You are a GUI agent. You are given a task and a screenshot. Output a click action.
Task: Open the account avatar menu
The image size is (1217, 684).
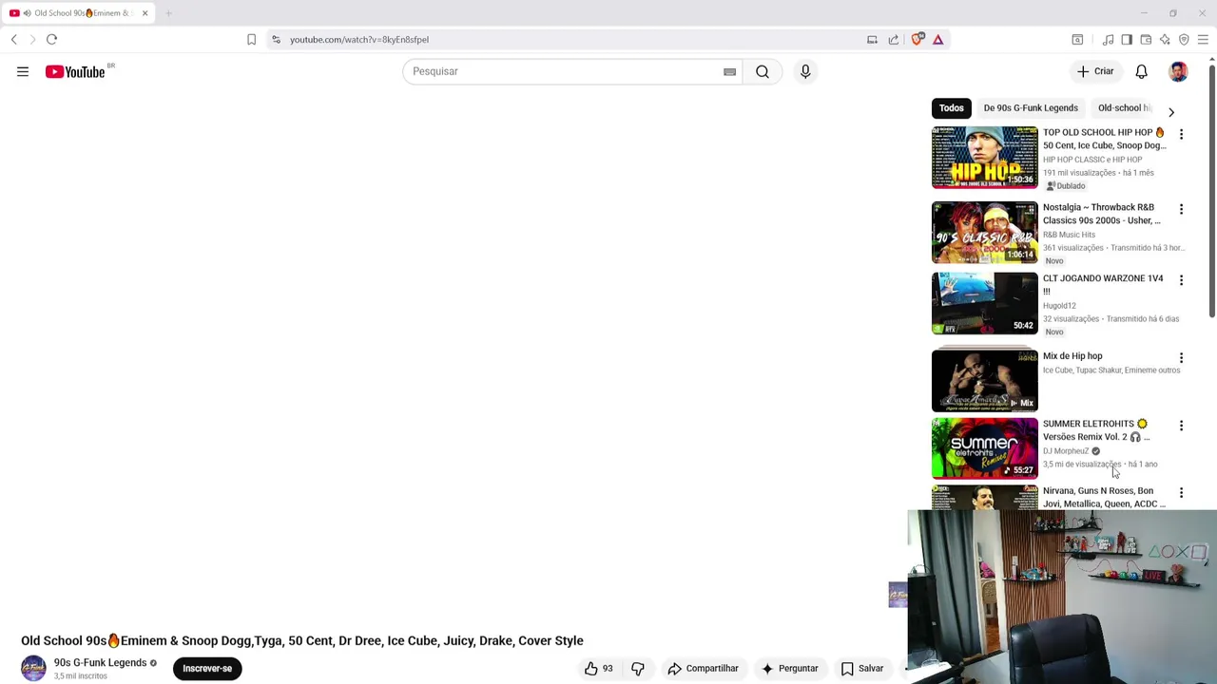coord(1178,71)
